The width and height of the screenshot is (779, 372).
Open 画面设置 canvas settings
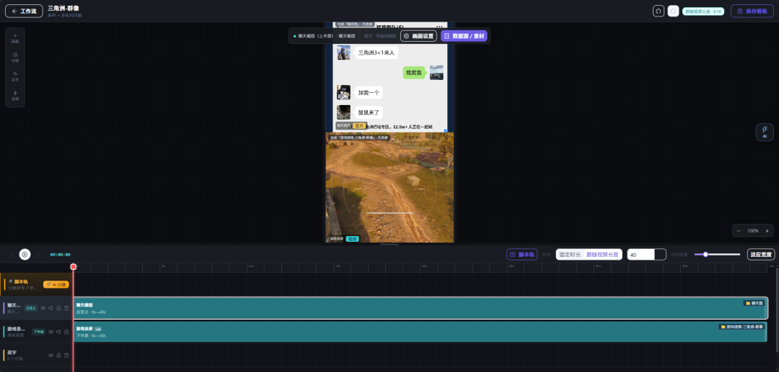418,36
